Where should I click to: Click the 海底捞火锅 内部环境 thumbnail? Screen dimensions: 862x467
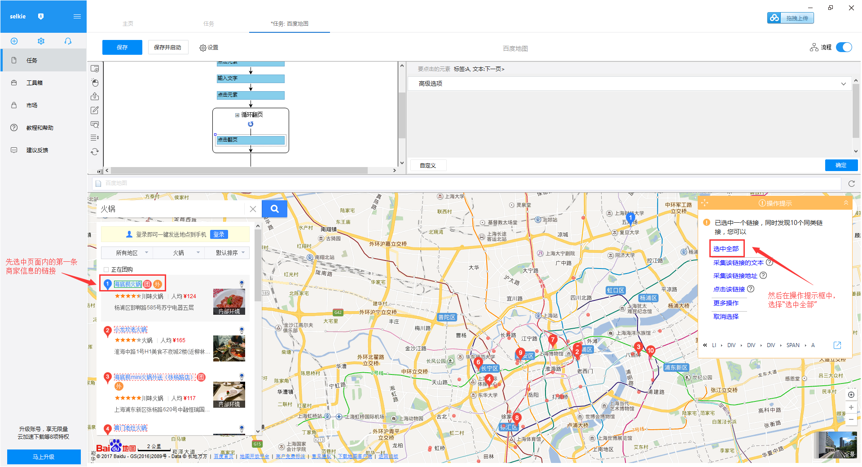coord(229,302)
